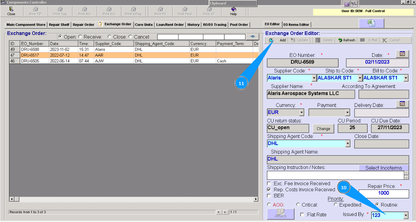
Task: Click previous page button in records pager
Action: (219, 212)
